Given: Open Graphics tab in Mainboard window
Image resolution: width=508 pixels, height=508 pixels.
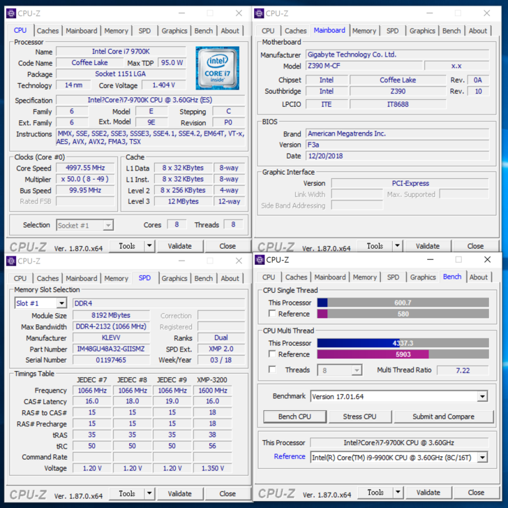Looking at the screenshot, I should (422, 31).
